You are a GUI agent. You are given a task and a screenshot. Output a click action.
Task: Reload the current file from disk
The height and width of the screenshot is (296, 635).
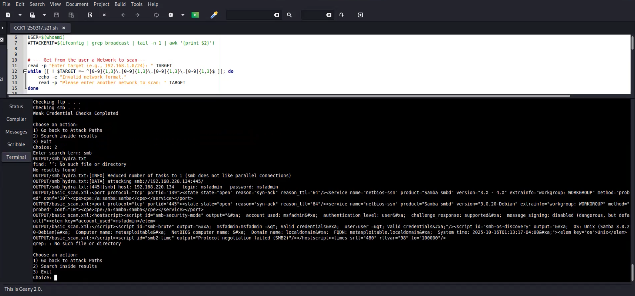90,15
